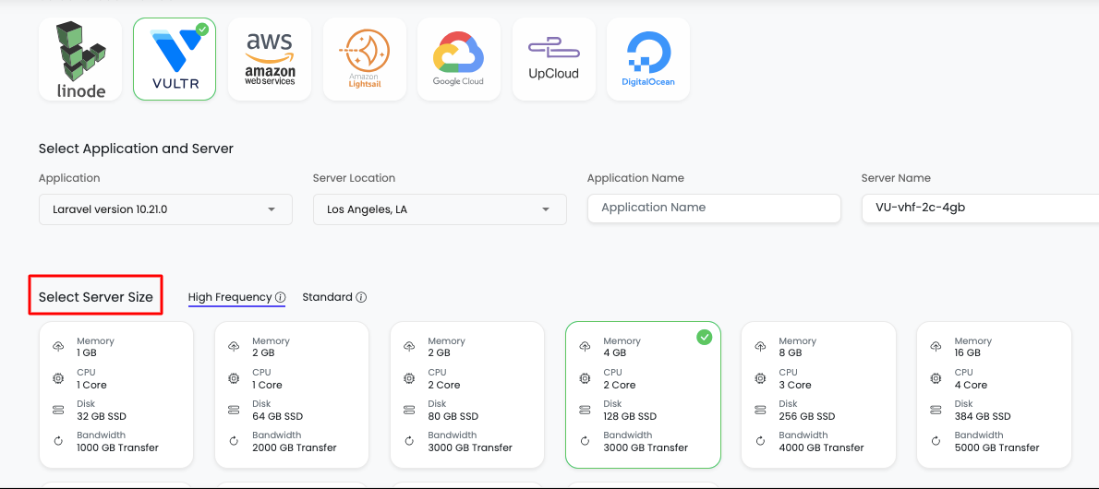Click bandwidth icon in the 1000 GB Transfer card
Screen dimensions: 1099x489
click(57, 441)
